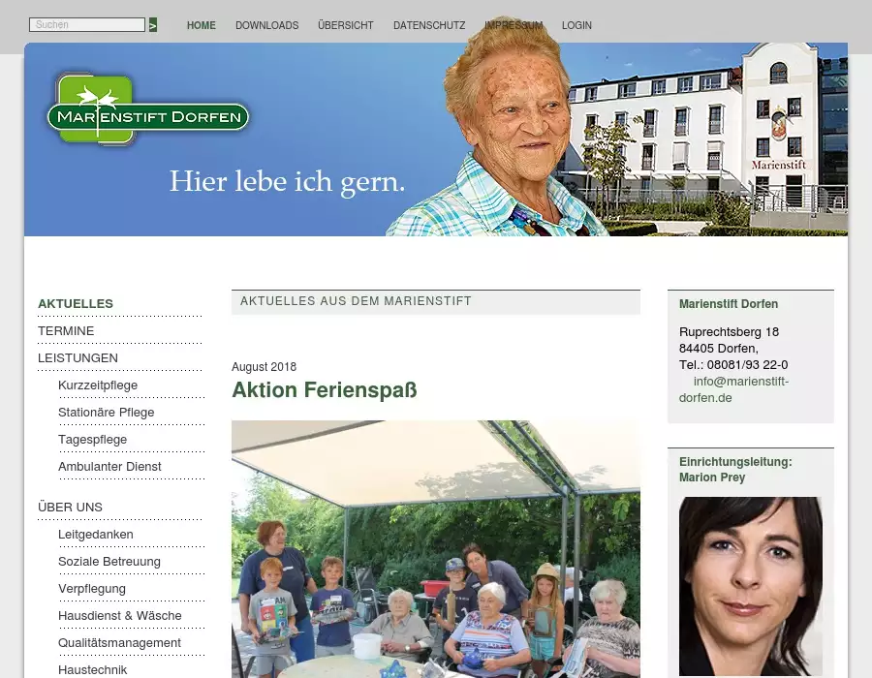The image size is (872, 678).
Task: Open the ÜBER UNS section
Action: point(70,508)
